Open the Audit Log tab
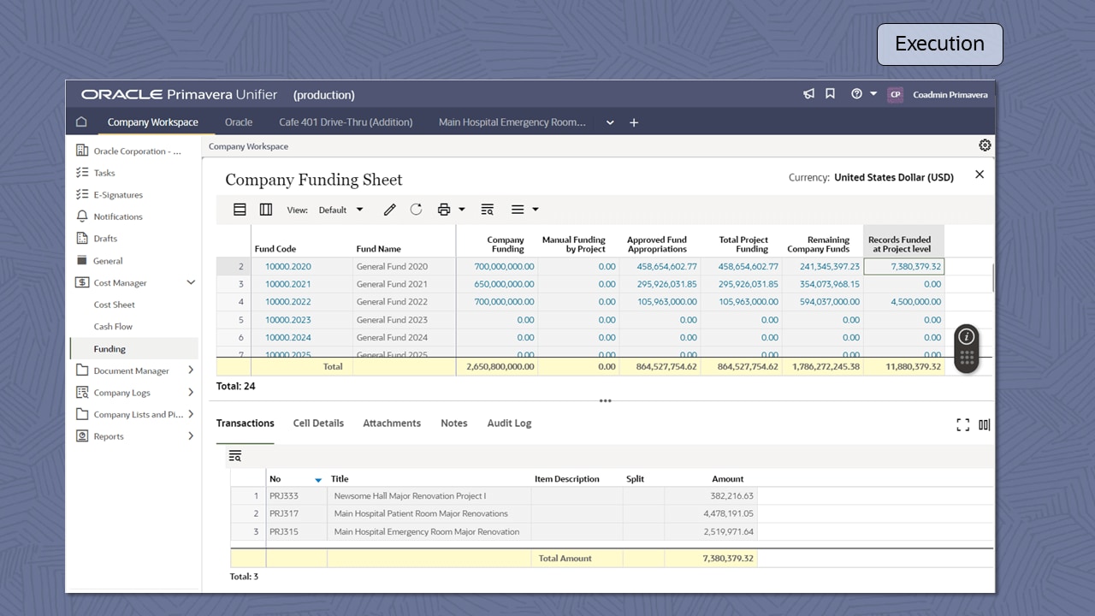 point(509,423)
